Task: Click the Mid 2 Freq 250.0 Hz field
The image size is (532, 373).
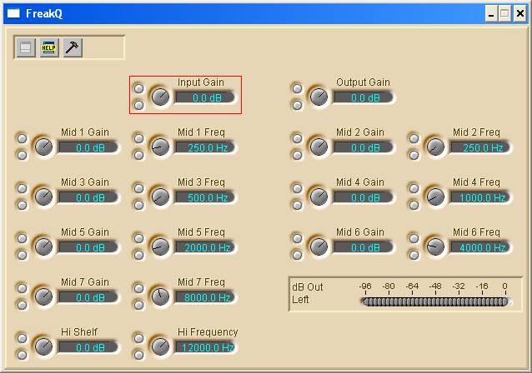Action: [479, 147]
